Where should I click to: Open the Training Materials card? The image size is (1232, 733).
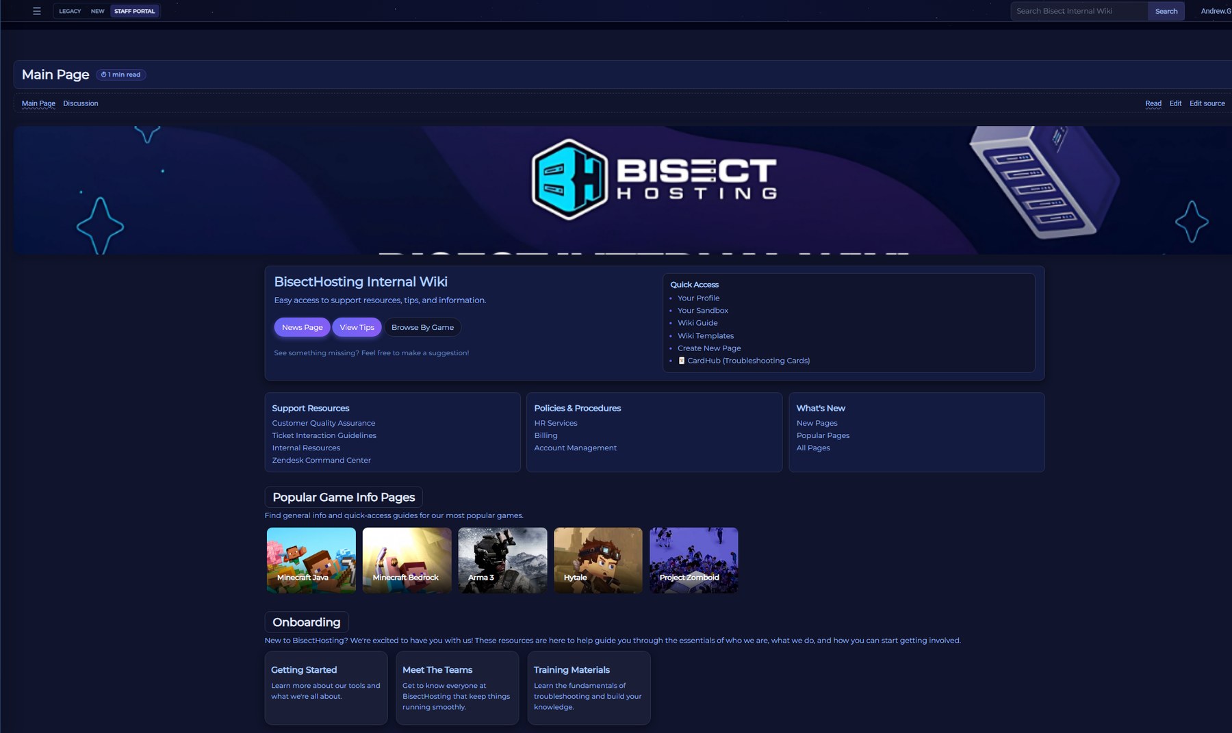589,688
